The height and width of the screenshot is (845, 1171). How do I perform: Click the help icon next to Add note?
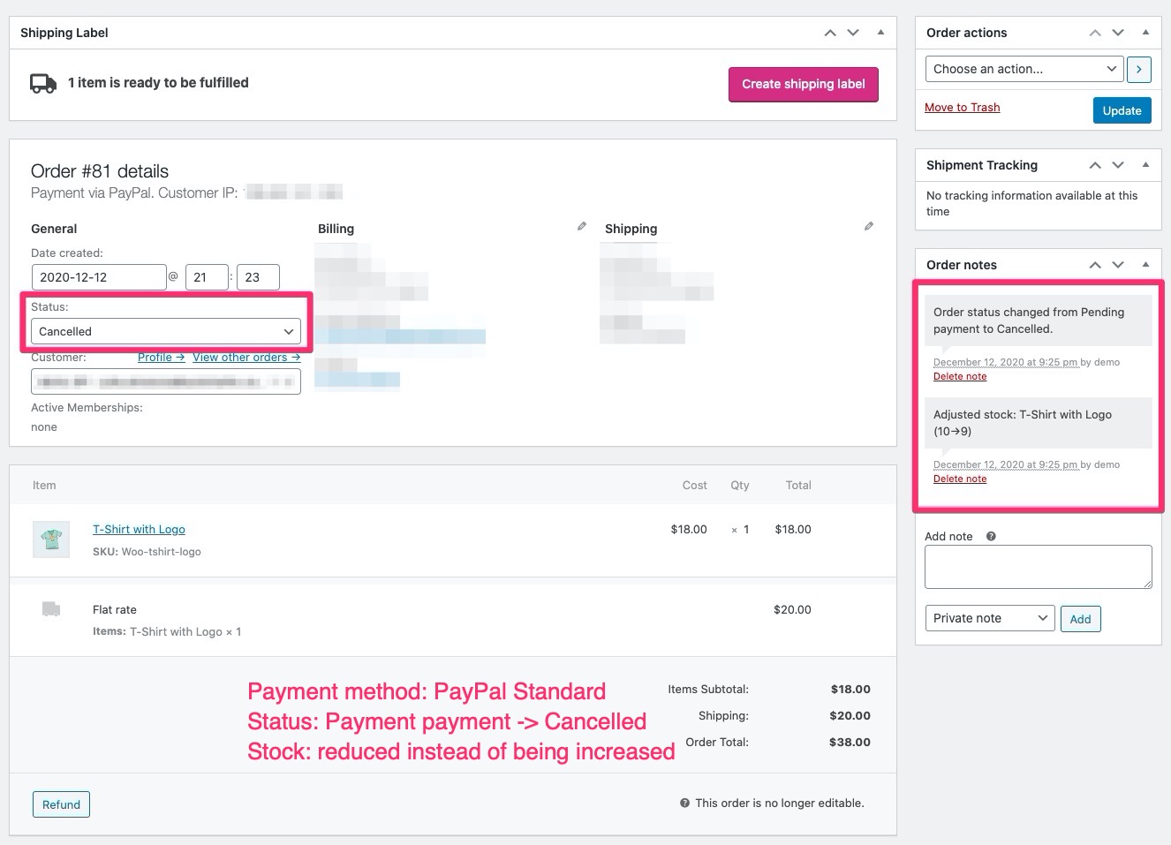click(x=990, y=535)
